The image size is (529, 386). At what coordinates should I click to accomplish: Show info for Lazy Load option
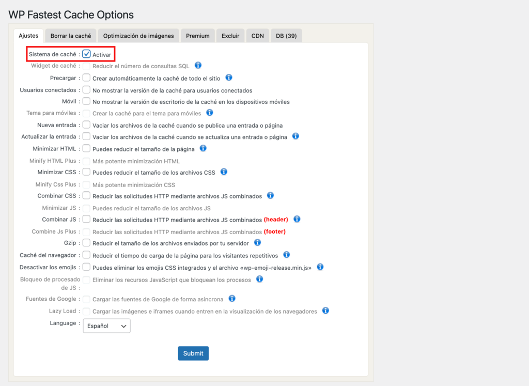[325, 311]
